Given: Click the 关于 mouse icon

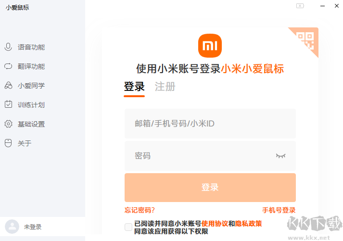Looking at the screenshot, I should coord(8,143).
